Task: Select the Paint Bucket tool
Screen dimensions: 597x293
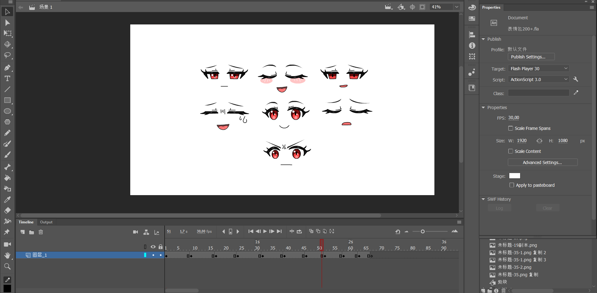Action: tap(7, 178)
